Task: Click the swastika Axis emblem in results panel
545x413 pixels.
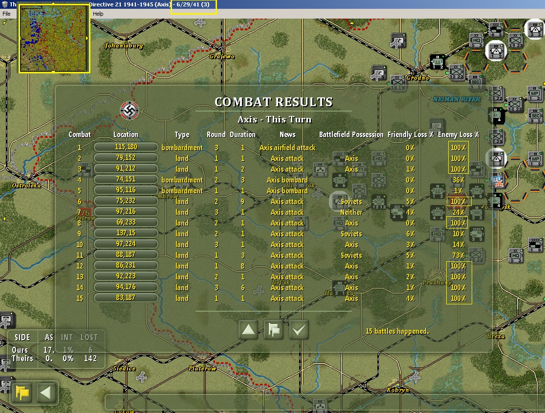Action: coord(130,111)
